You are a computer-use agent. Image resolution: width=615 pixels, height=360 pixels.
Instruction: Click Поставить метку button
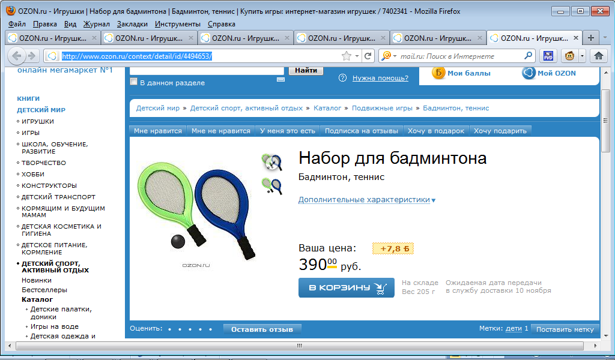pyautogui.click(x=565, y=329)
